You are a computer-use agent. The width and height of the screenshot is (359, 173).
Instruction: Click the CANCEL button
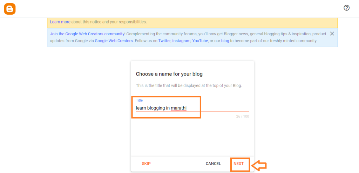[213, 164]
